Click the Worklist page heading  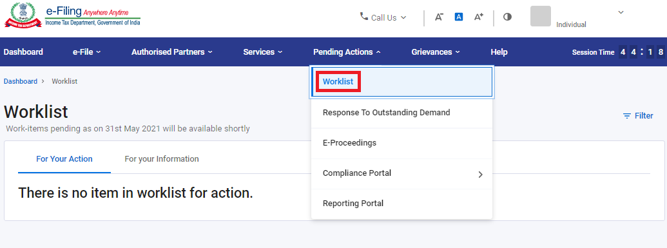(36, 112)
